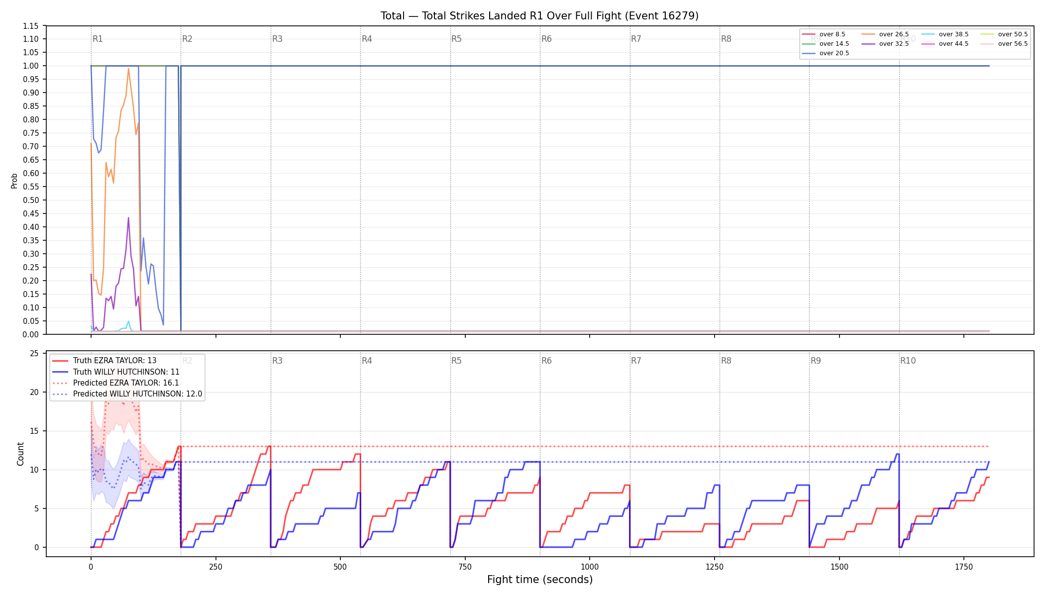Click the 1250 tick label on x-axis
Viewport: 1045px width, 597px height.
715,567
